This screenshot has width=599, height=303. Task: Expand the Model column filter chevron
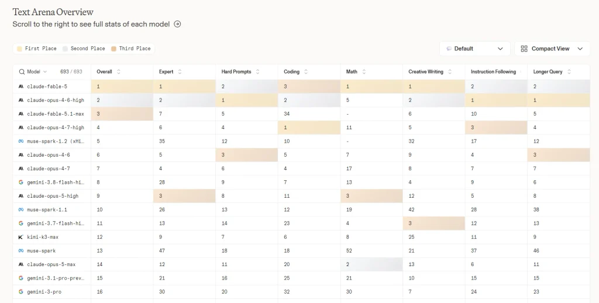coord(45,72)
